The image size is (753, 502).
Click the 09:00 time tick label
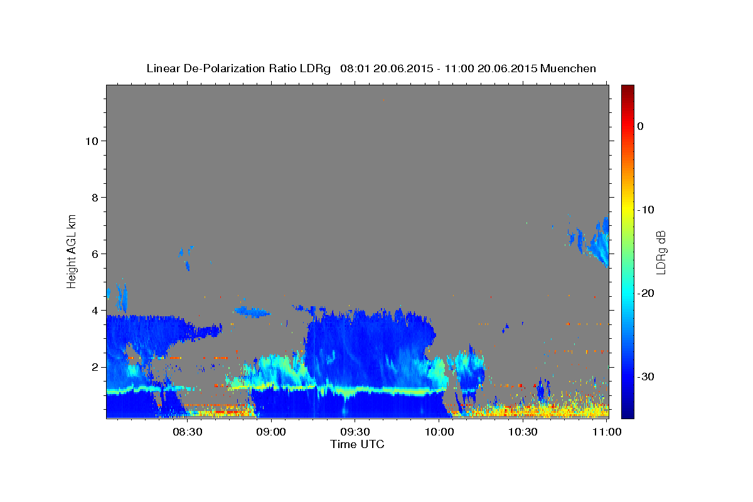click(x=271, y=432)
